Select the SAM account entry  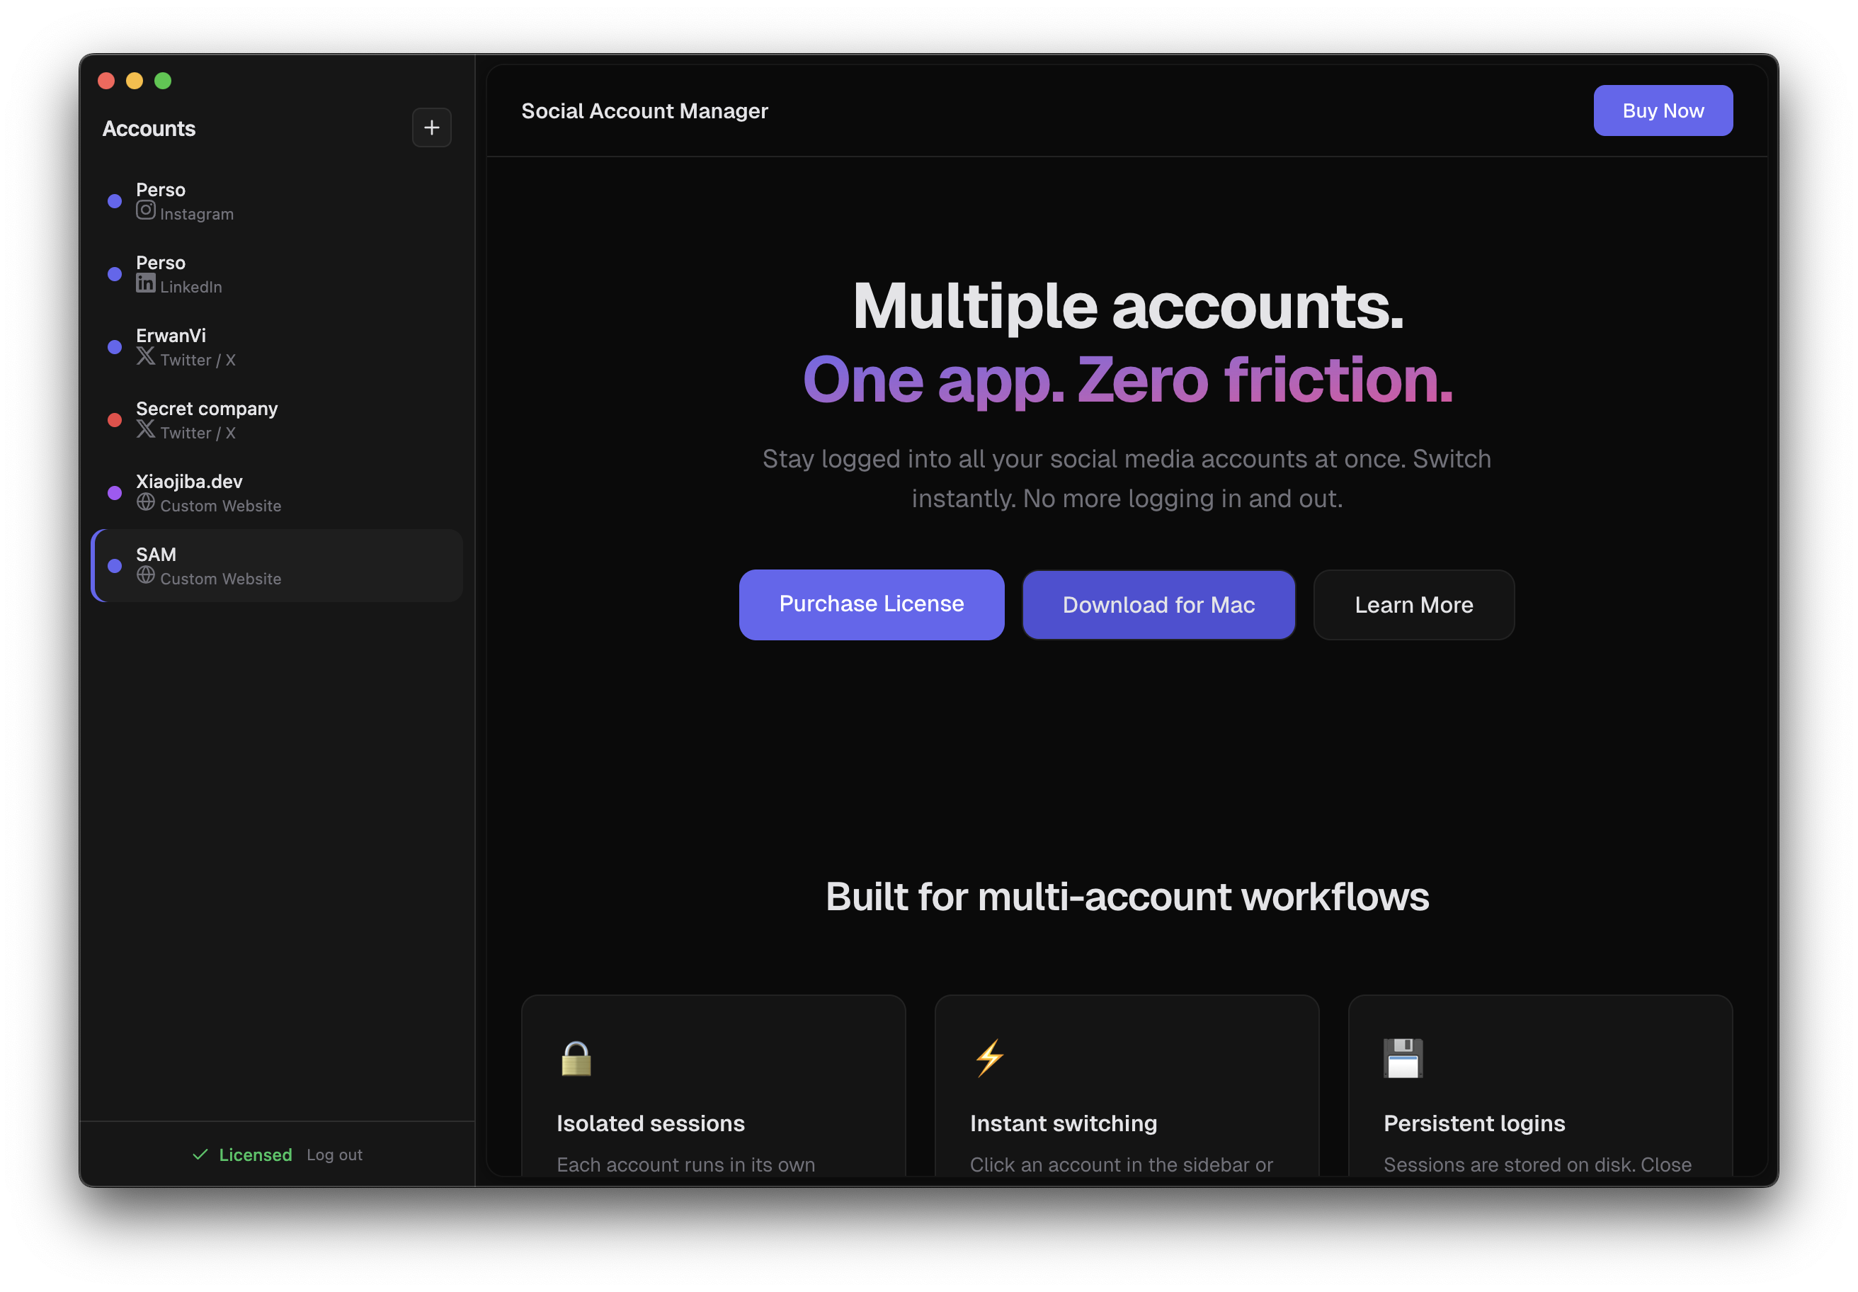tap(243, 565)
